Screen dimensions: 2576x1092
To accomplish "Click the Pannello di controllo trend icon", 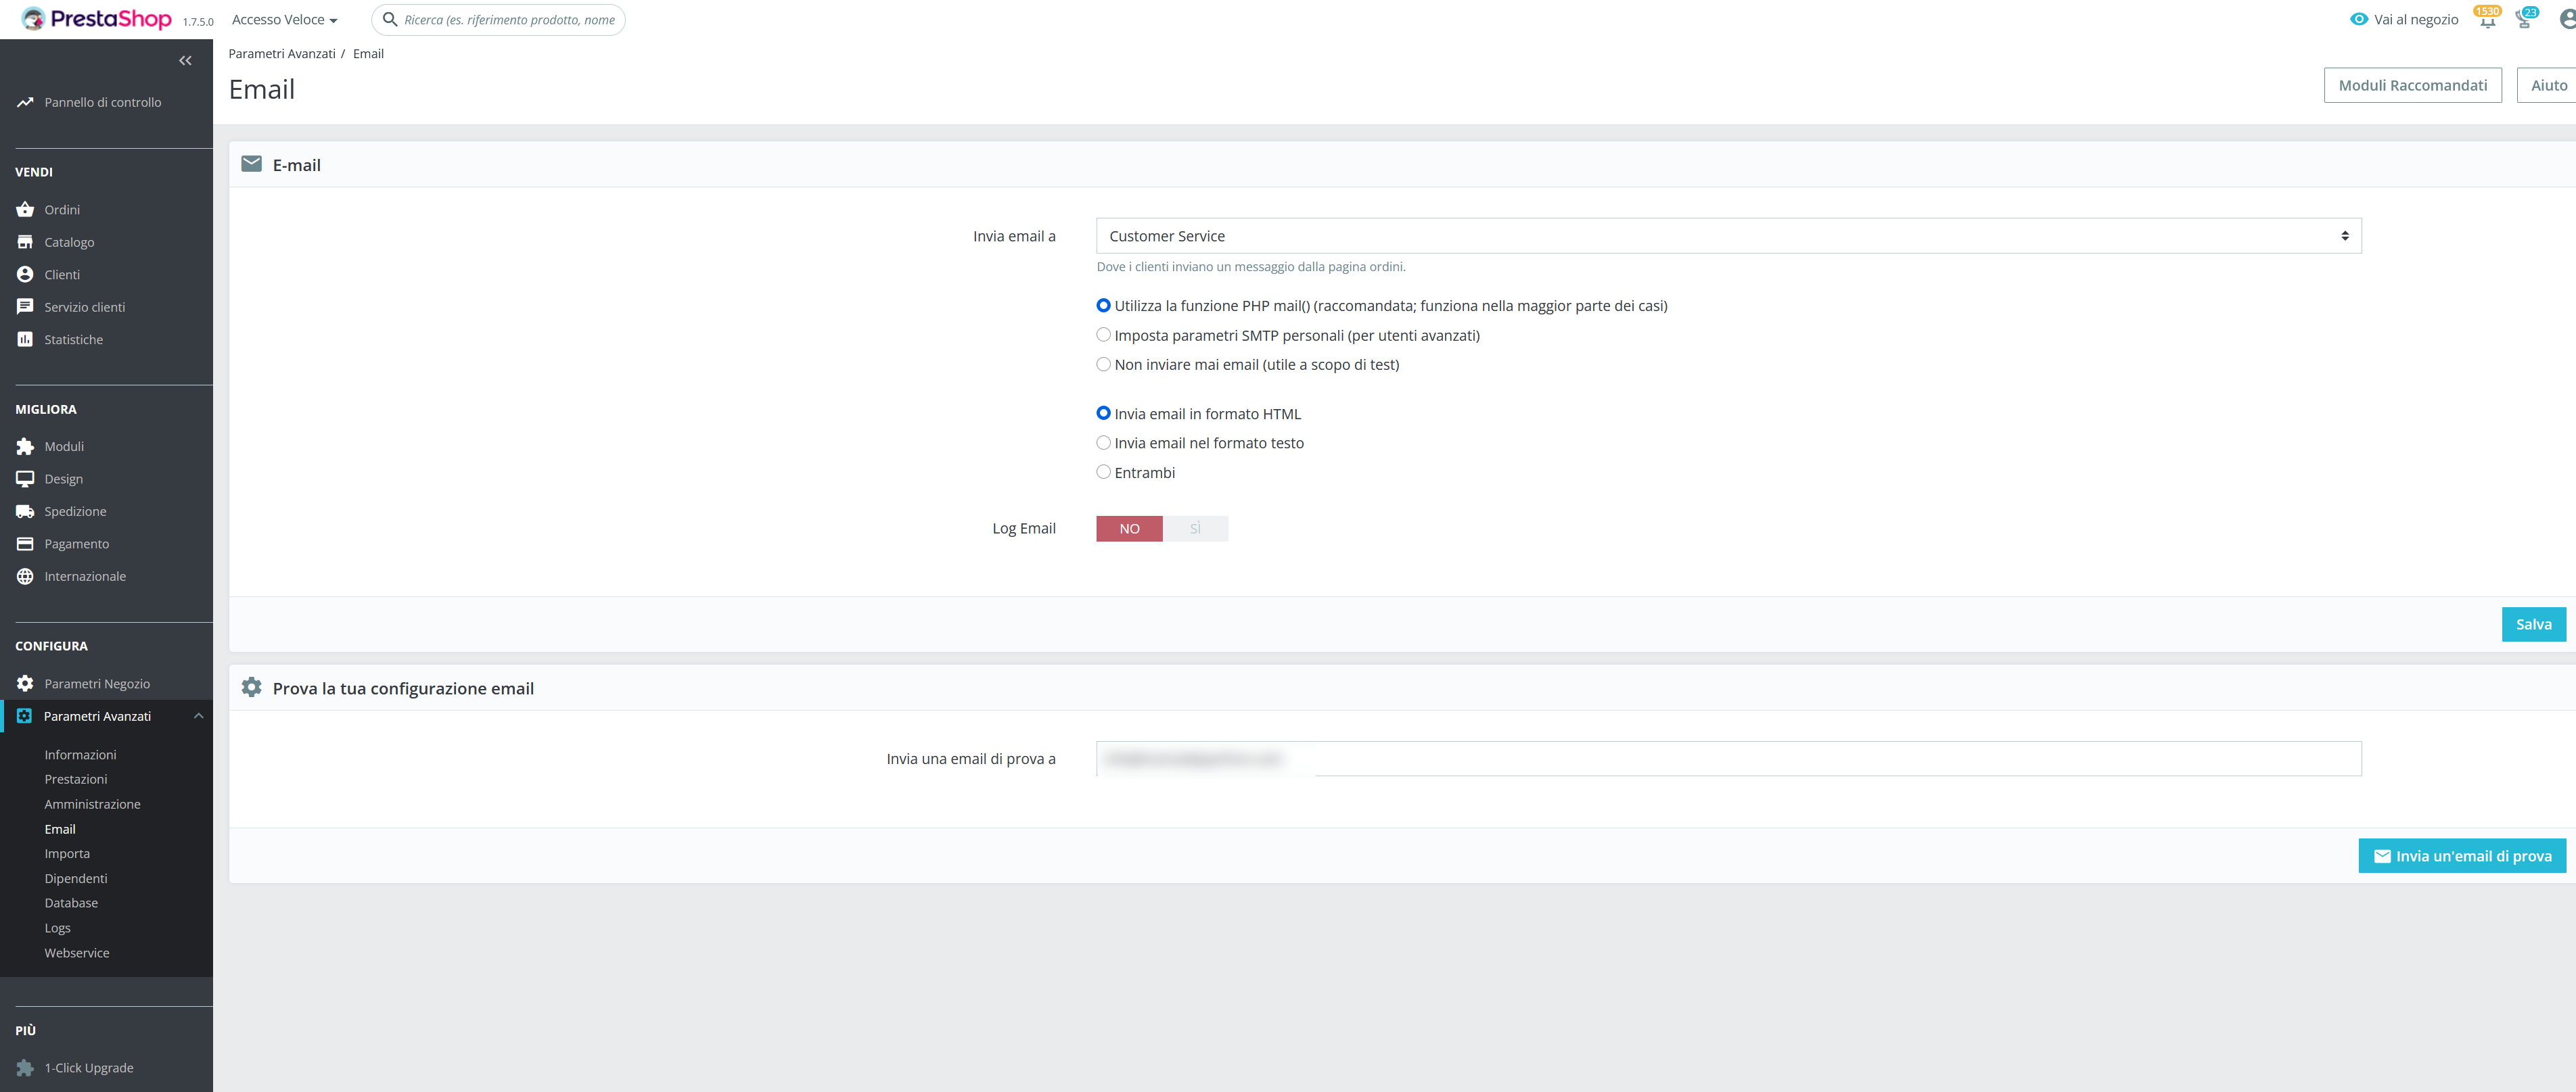I will (x=25, y=102).
